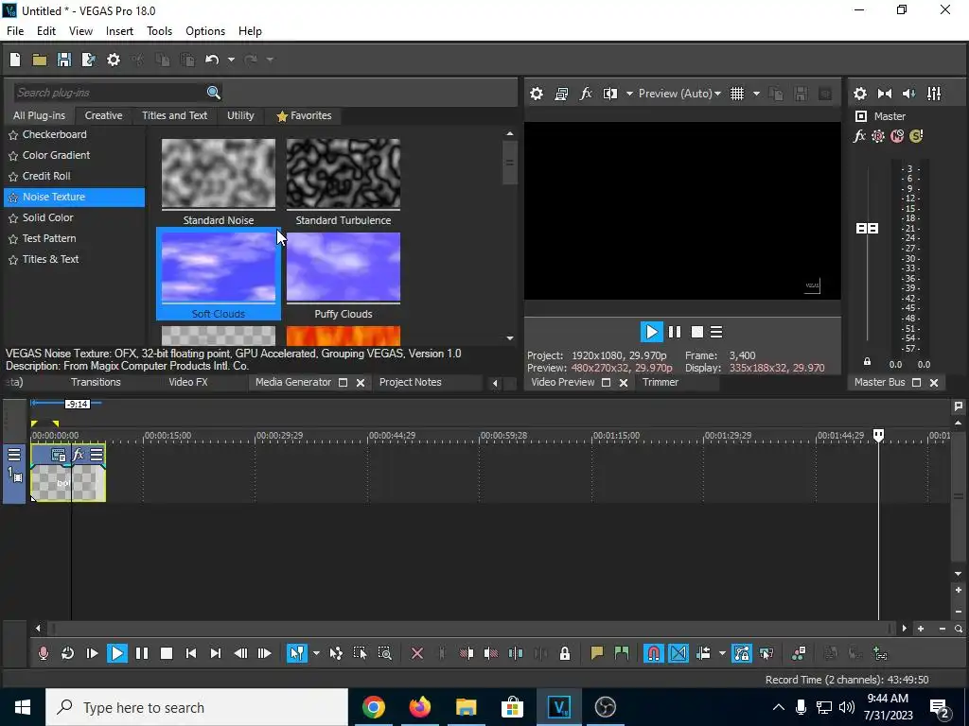
Task: Switch to the Titles and Text tab
Action: (174, 115)
